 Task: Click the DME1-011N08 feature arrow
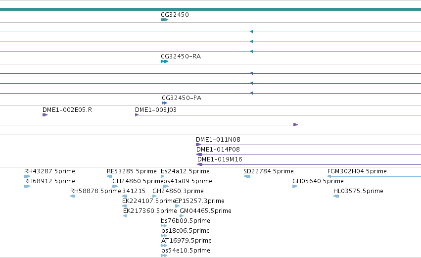tap(198, 145)
